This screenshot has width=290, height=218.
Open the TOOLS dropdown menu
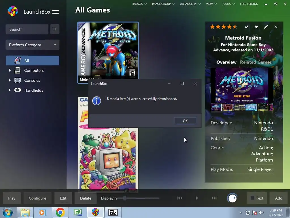point(228,4)
